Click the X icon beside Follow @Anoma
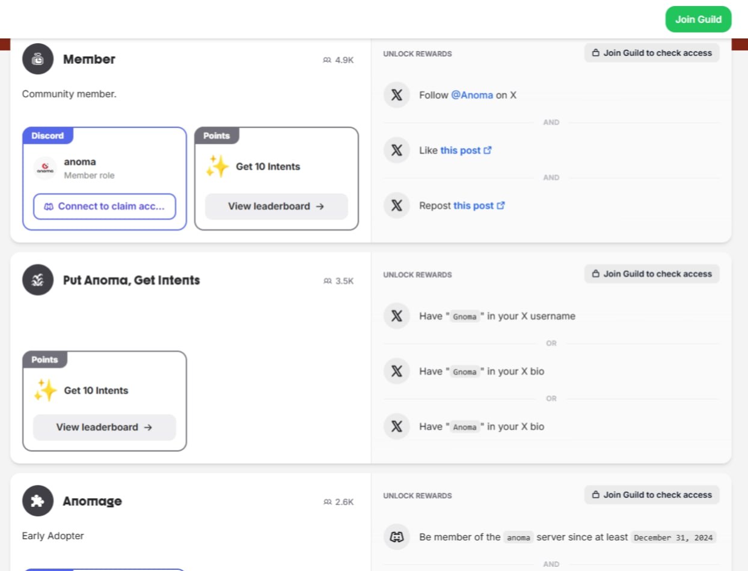748x571 pixels. [x=397, y=95]
